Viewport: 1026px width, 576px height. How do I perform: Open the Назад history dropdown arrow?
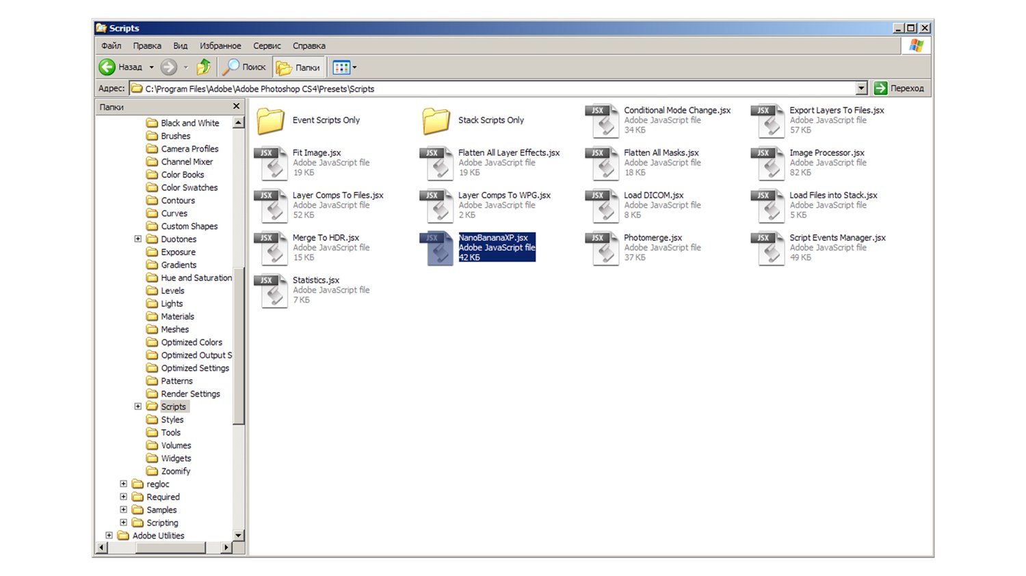click(152, 67)
